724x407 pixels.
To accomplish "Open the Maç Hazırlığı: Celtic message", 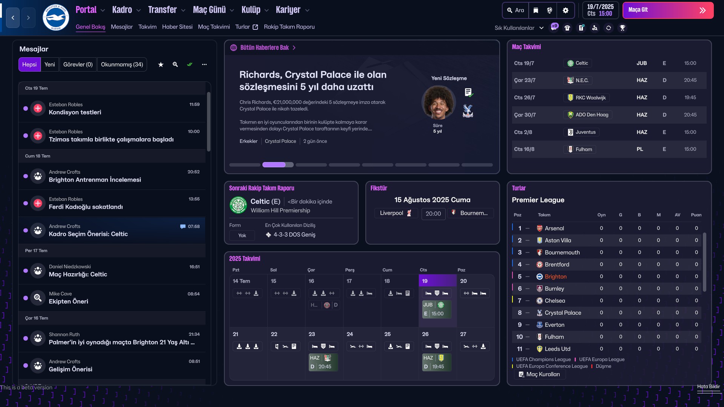I will pos(112,271).
